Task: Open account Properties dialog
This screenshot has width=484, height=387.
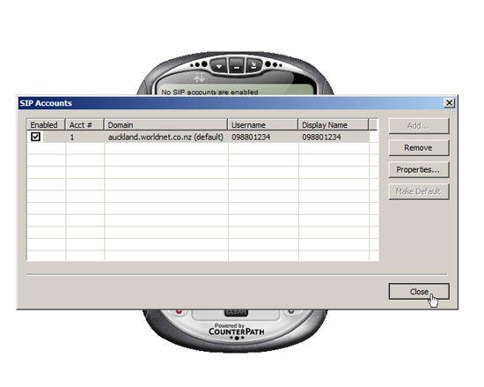Action: coord(419,170)
